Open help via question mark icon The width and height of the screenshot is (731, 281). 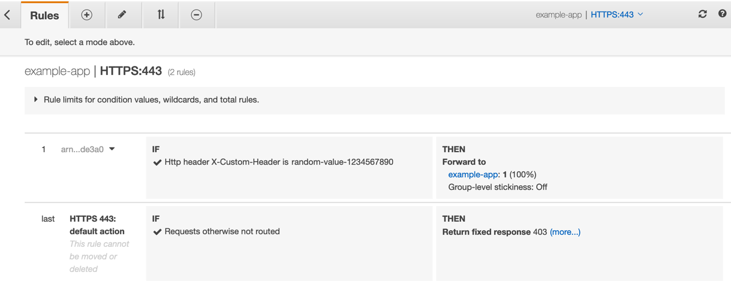pos(722,14)
